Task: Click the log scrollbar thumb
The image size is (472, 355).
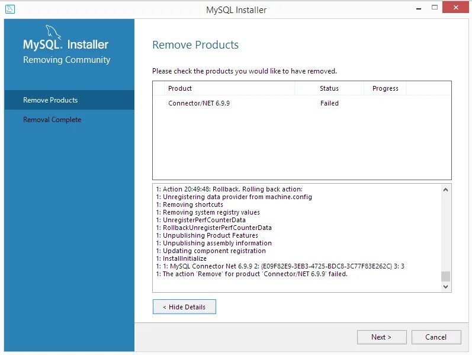Action: 446,276
